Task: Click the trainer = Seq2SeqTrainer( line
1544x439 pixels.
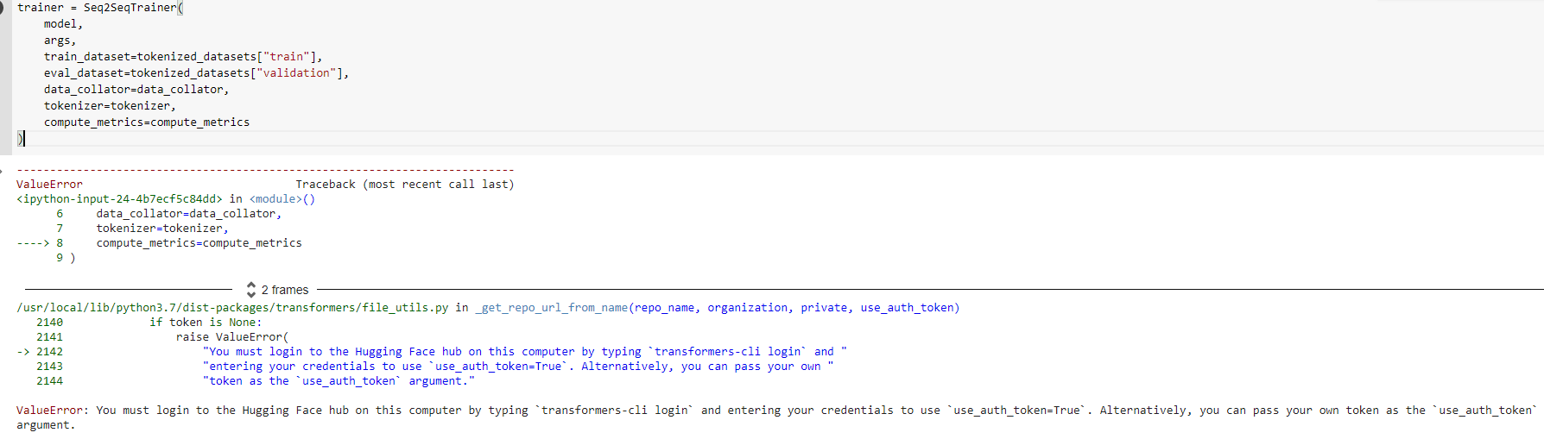Action: pyautogui.click(x=100, y=8)
